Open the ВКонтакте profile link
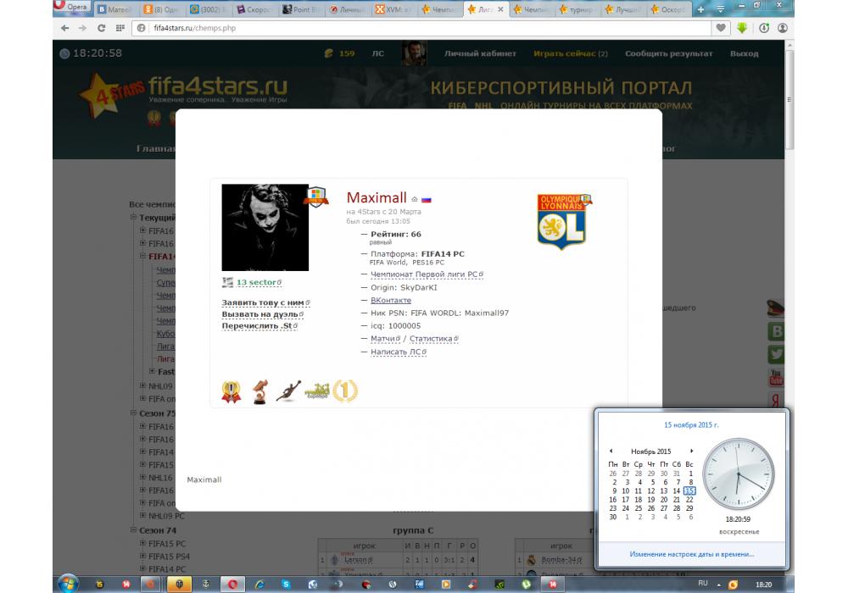 [x=390, y=300]
